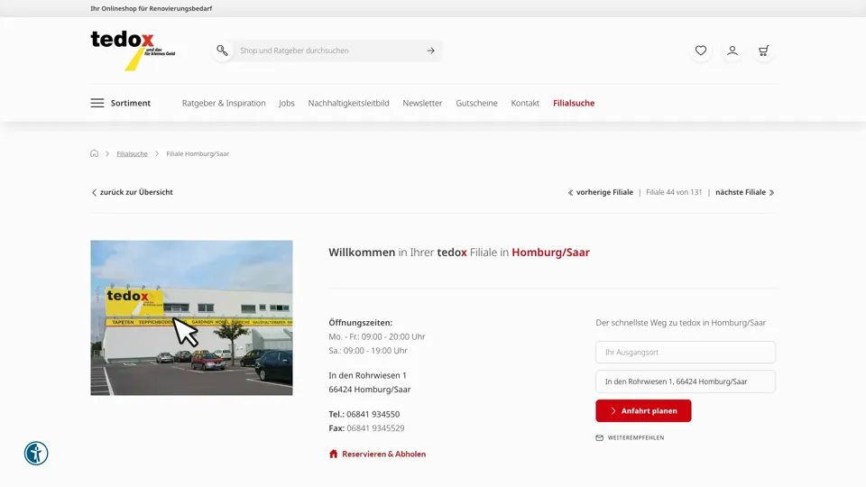866x487 pixels.
Task: Open the user account icon
Action: [x=732, y=51]
